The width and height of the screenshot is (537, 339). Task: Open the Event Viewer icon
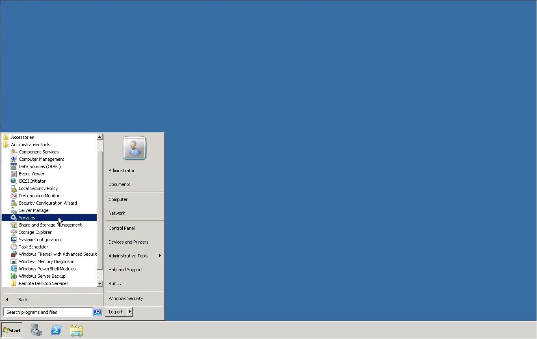pos(14,174)
